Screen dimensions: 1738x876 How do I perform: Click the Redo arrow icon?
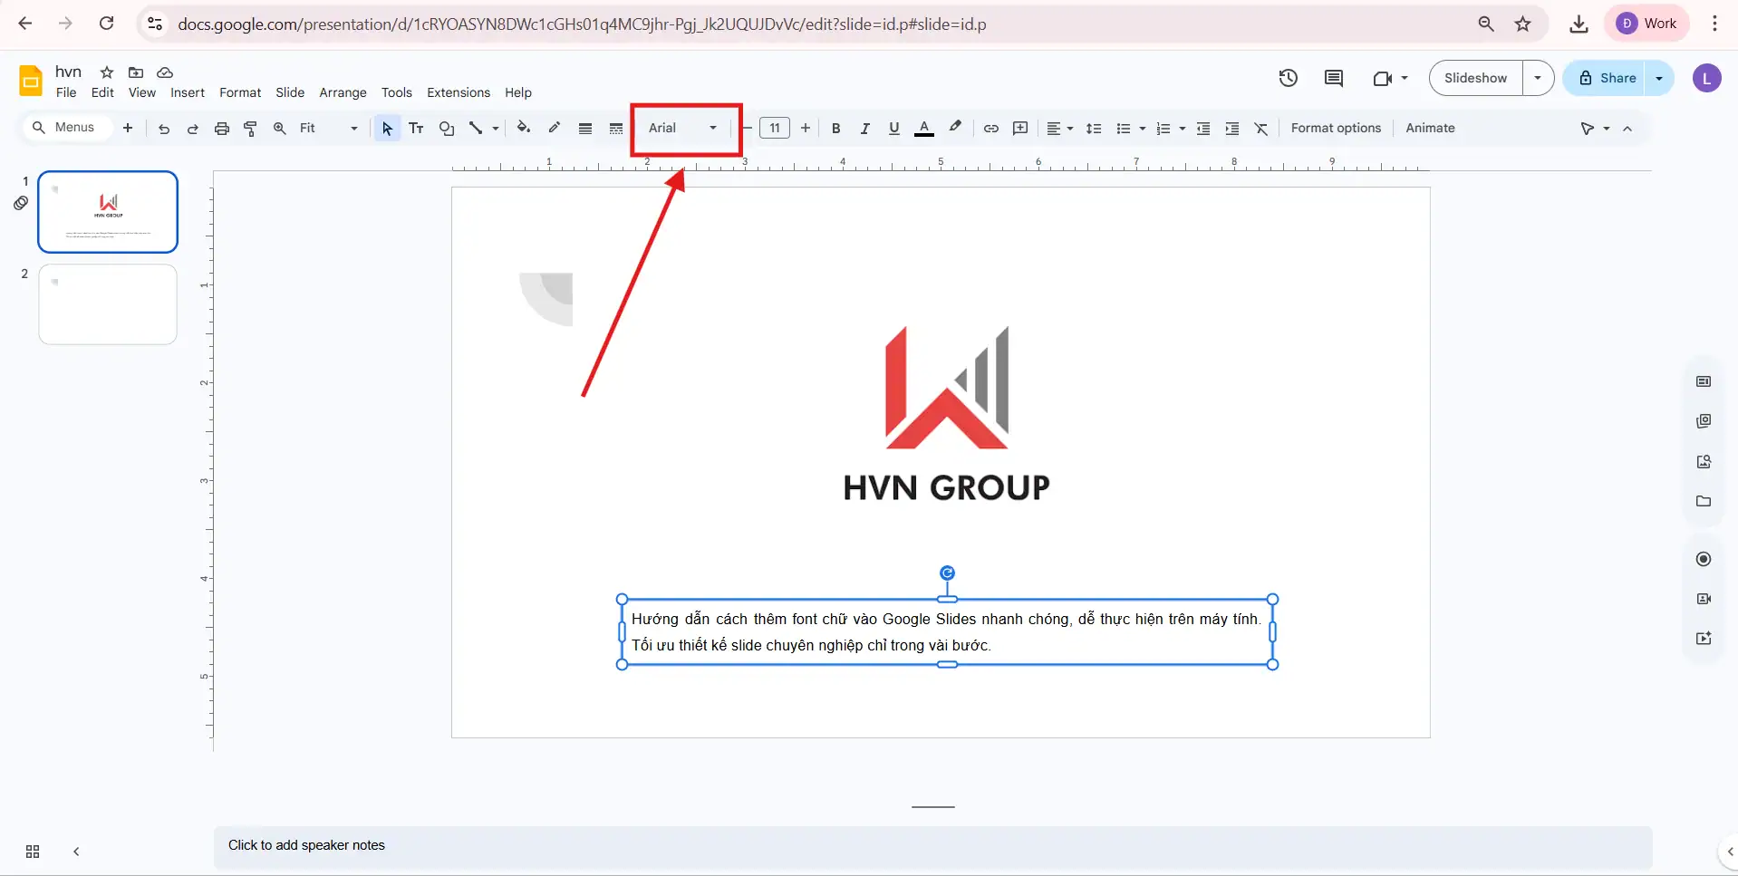[192, 129]
